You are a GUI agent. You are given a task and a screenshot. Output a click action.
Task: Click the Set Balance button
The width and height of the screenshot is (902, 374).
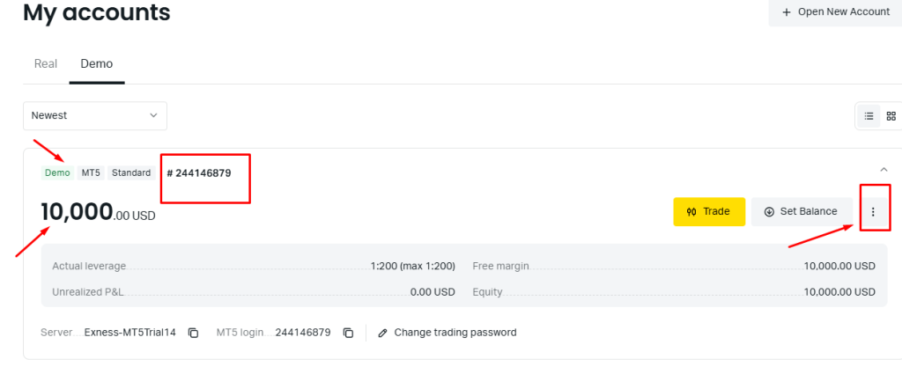(801, 211)
